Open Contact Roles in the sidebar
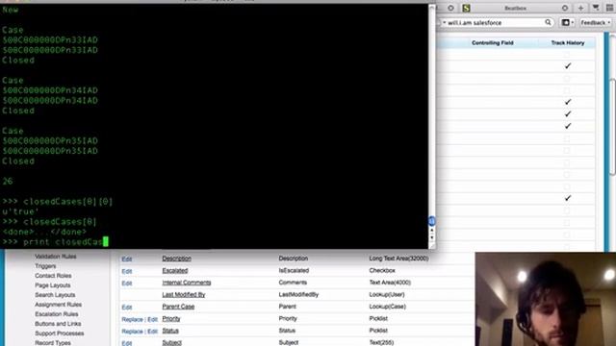This screenshot has height=346, width=616. 53,276
